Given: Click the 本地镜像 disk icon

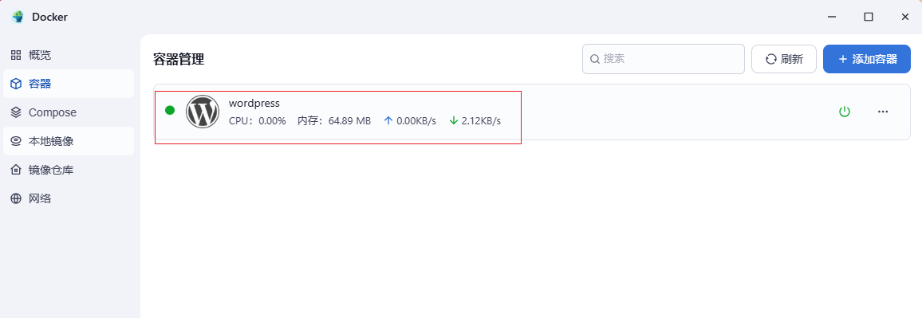Looking at the screenshot, I should pyautogui.click(x=16, y=141).
